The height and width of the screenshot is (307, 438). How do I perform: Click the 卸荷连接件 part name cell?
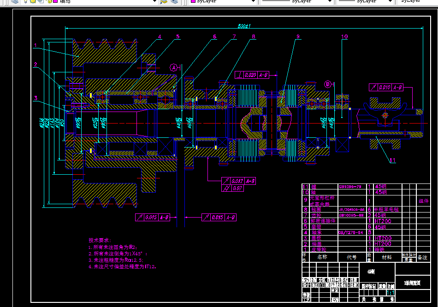[x=323, y=221]
